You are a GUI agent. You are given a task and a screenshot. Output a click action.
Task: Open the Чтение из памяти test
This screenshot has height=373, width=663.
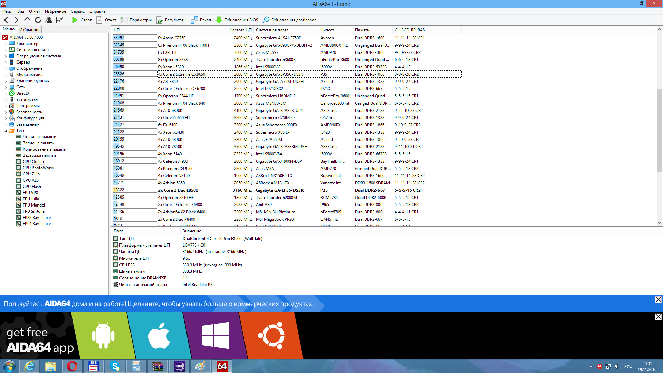pyautogui.click(x=39, y=137)
